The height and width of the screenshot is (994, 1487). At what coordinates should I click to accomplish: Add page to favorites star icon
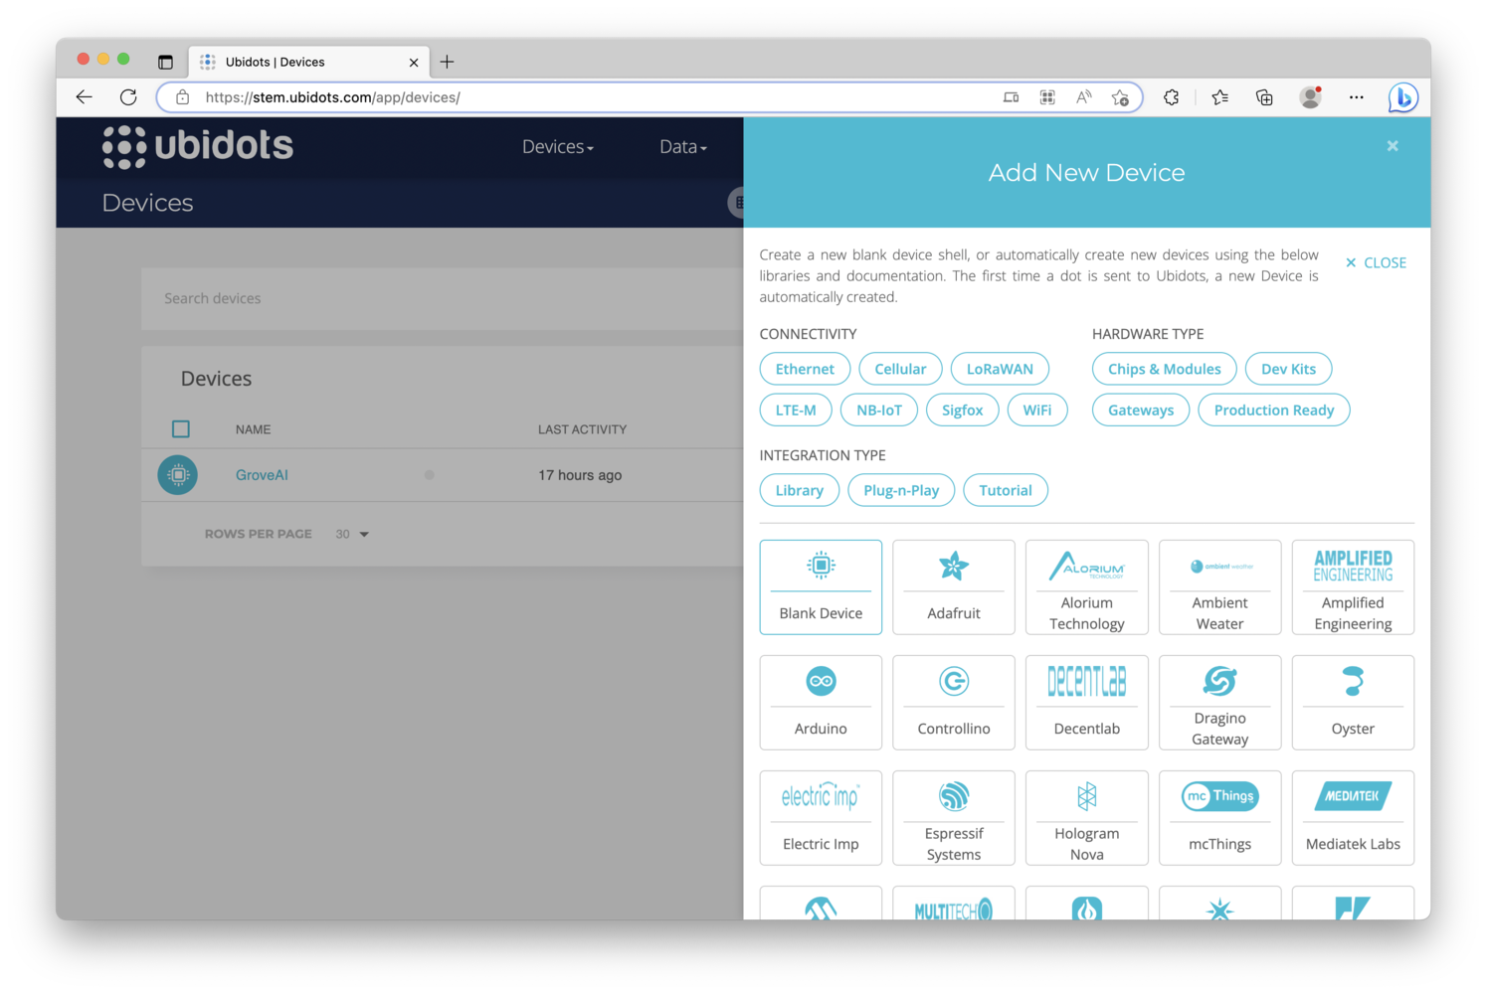(x=1121, y=97)
